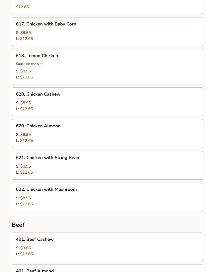
Task: Click the 620. Chicken Almond title
Action: click(x=38, y=126)
